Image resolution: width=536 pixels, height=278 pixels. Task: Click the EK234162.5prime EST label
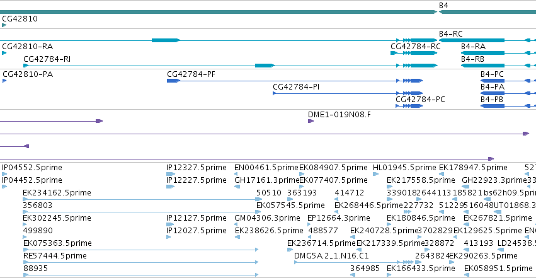pos(57,193)
